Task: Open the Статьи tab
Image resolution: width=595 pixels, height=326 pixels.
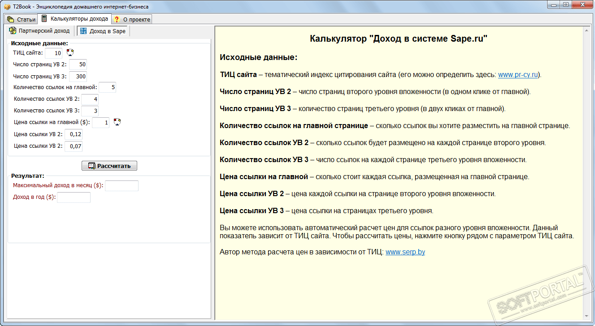Action: pyautogui.click(x=22, y=19)
